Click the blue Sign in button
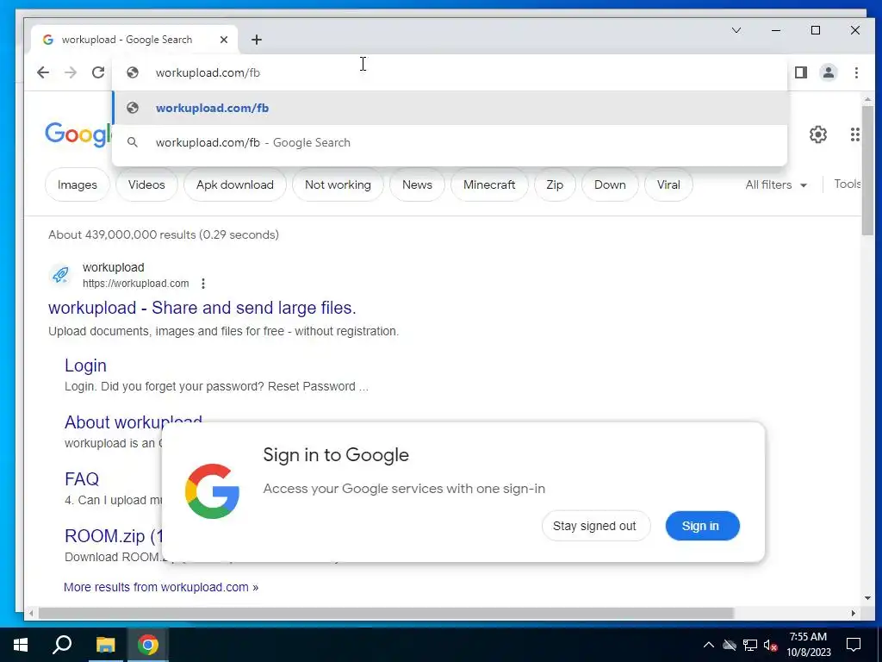The image size is (882, 662). [x=702, y=526]
